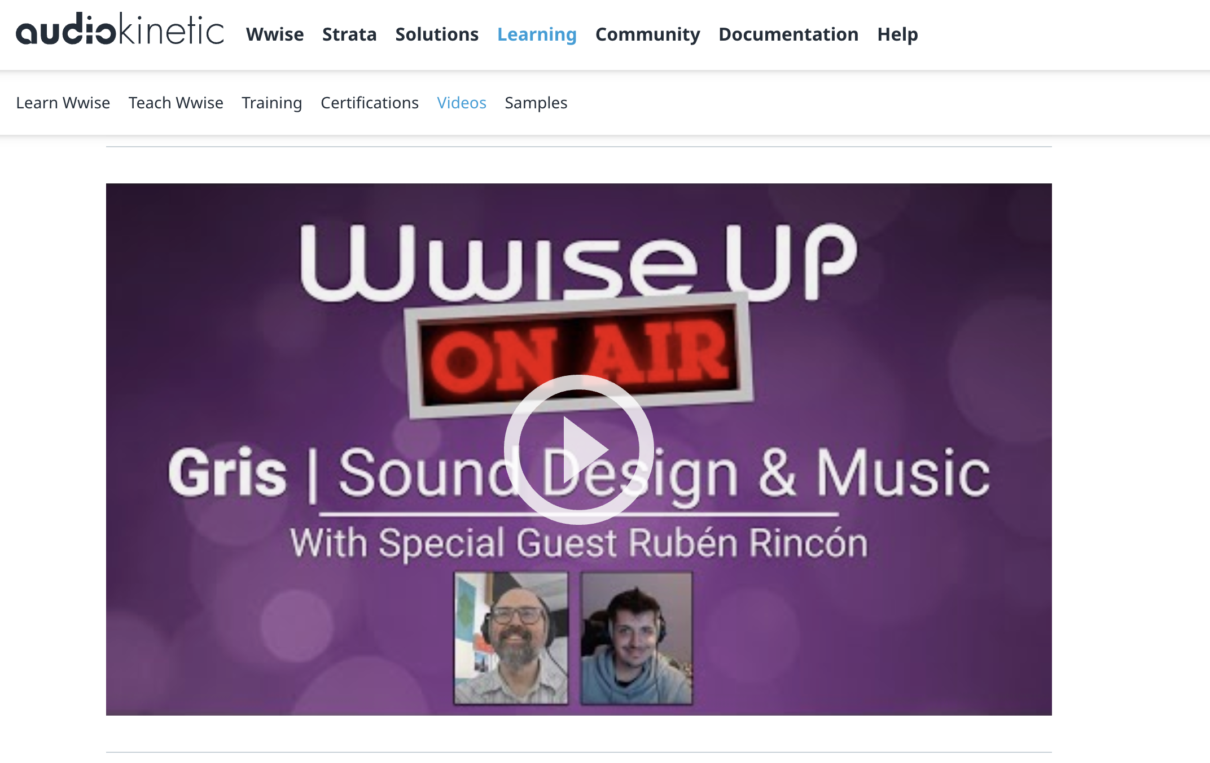Open the Samples section

[x=536, y=103]
